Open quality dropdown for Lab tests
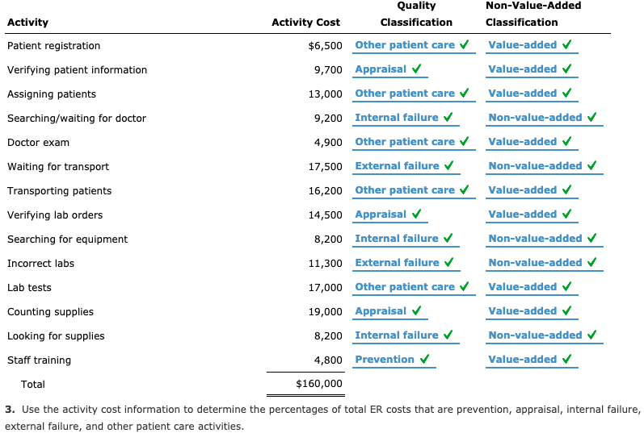The image size is (644, 433). coord(414,287)
